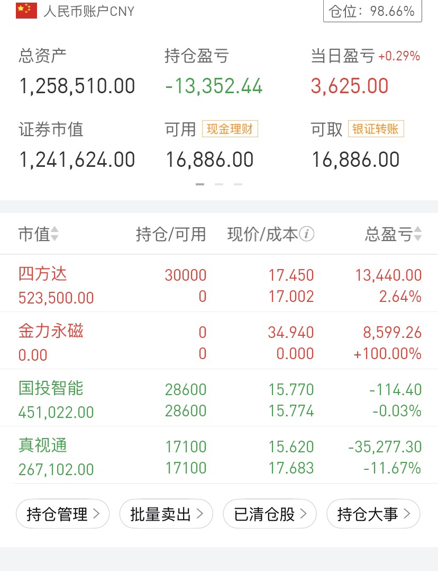Image resolution: width=438 pixels, height=571 pixels.
Task: Switch to third account page indicator dot
Action: pos(238,184)
